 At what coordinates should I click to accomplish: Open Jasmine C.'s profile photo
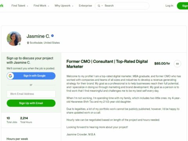tap(14, 38)
